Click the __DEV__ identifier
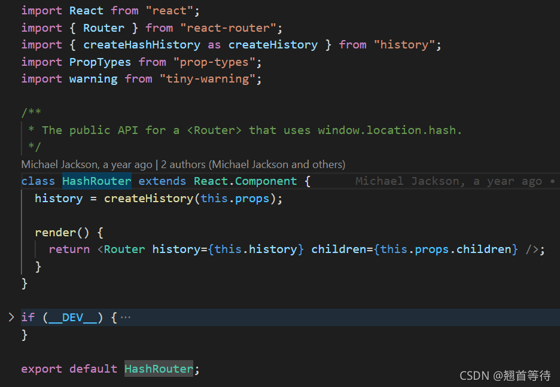 (x=73, y=317)
